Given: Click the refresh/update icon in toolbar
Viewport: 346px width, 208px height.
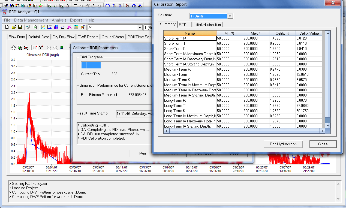Looking at the screenshot, I should coord(34,27).
